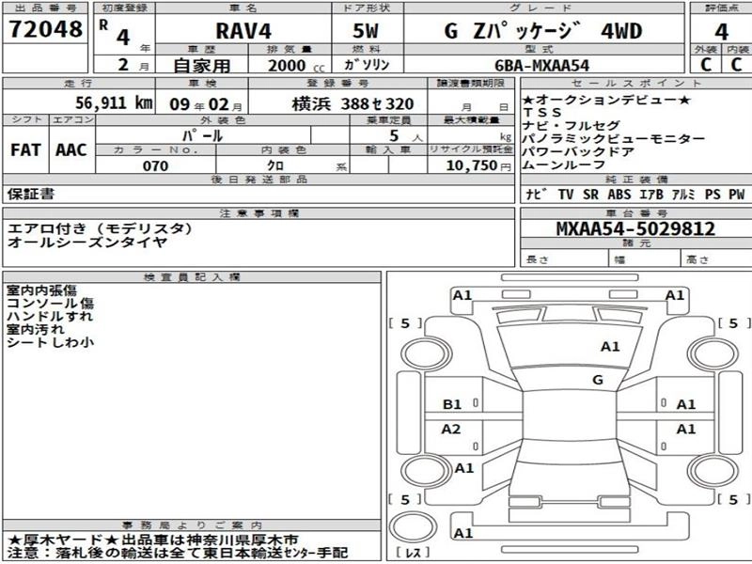Click the seating capacity 5人
This screenshot has width=752, height=564.
pos(406,135)
